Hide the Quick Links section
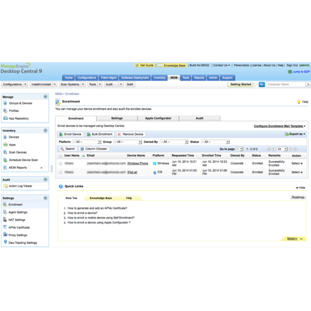311x311 pixels. [x=301, y=188]
